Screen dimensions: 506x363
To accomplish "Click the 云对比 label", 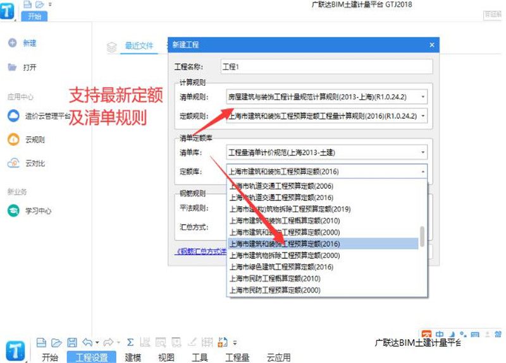I will point(35,164).
